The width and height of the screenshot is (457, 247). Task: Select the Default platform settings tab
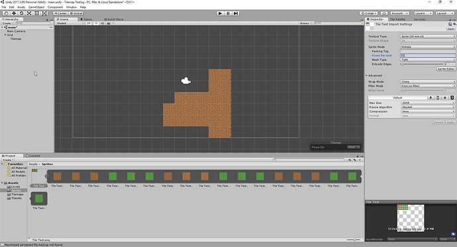click(397, 98)
